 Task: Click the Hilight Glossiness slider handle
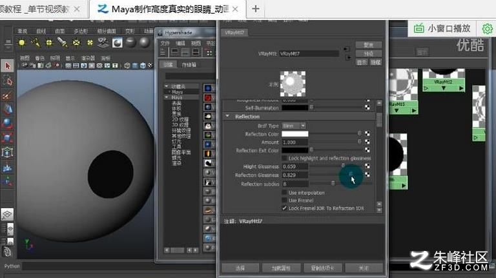pos(343,166)
